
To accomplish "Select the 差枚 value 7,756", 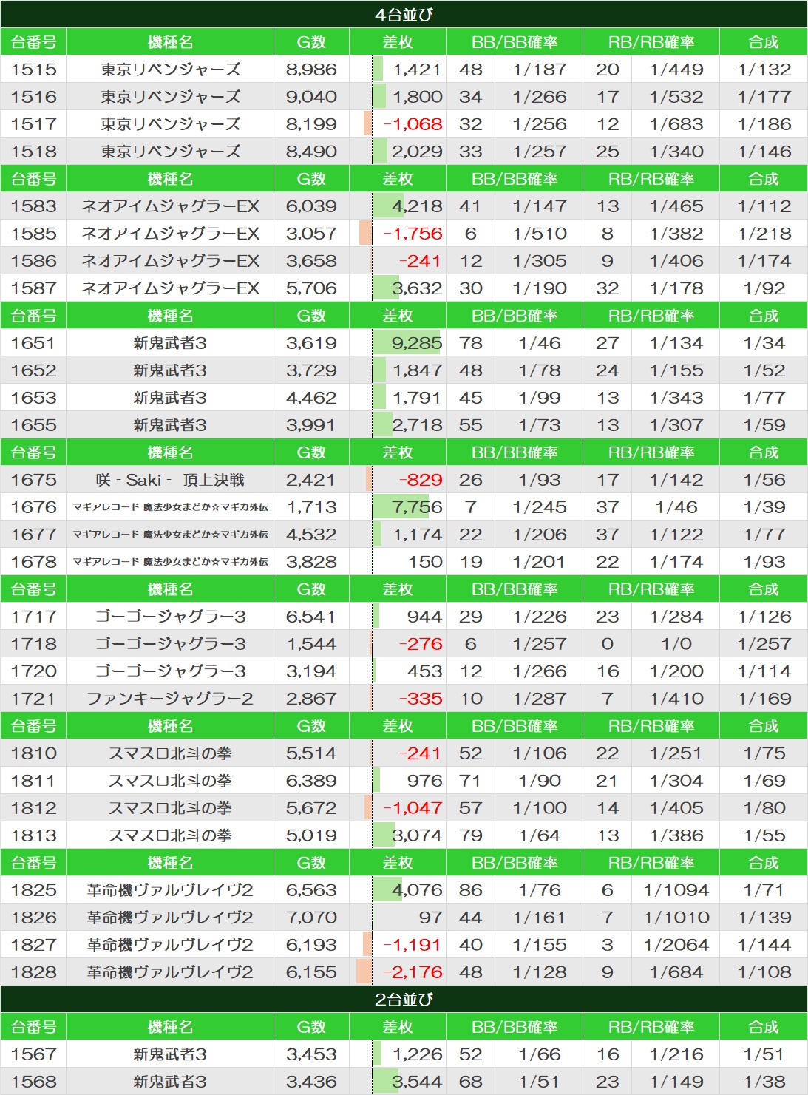I will (x=417, y=507).
